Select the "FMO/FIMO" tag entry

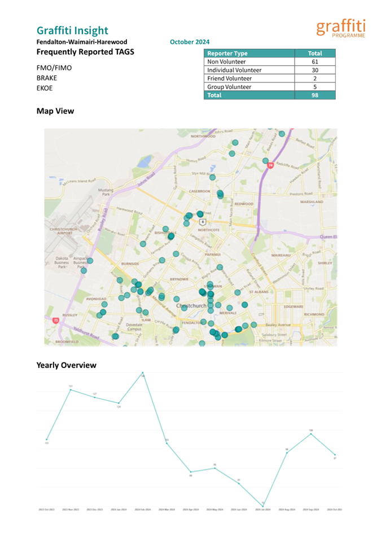coord(54,68)
